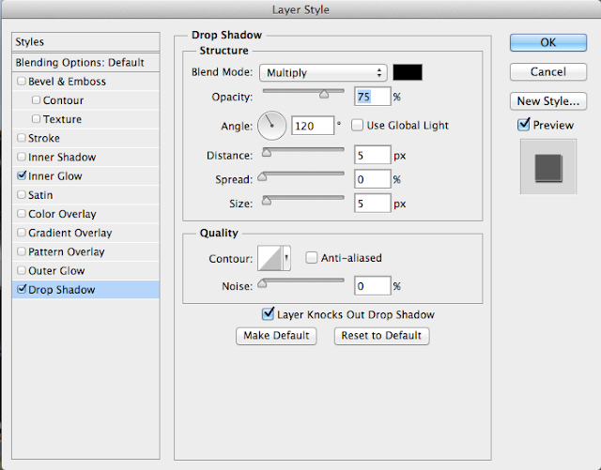
Task: Expand the Contour picker dropdown arrow
Action: click(286, 258)
